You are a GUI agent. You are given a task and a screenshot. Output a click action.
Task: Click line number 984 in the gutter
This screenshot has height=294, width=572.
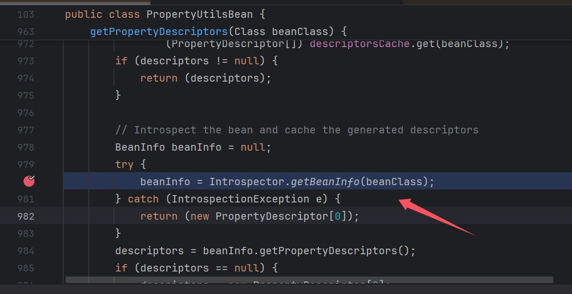click(26, 251)
